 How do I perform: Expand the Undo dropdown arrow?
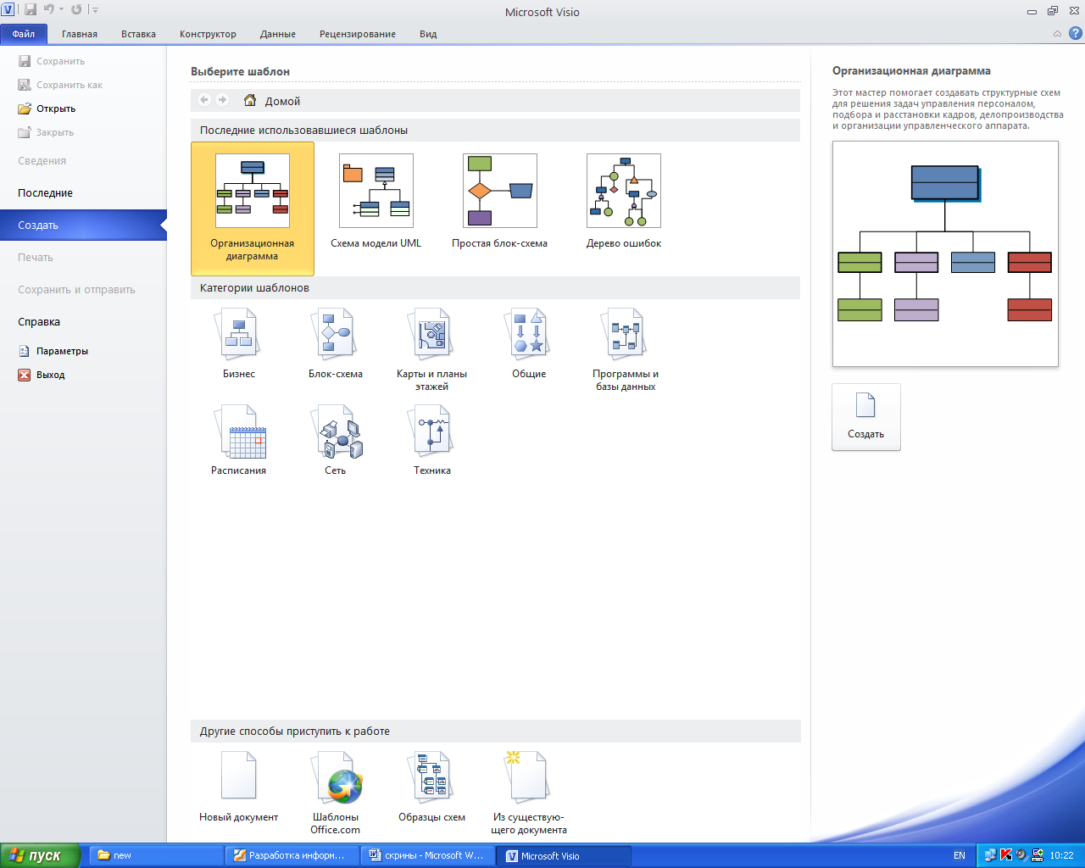61,10
